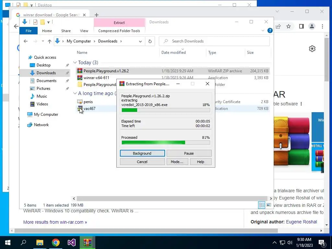The width and height of the screenshot is (332, 249).
Task: Go up one folder level
Action: [50, 41]
